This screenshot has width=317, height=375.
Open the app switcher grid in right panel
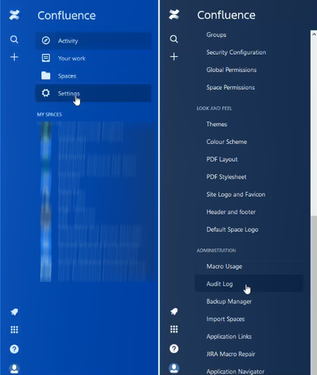coord(174,329)
